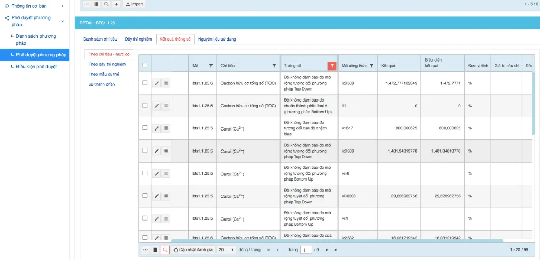Viewport: 540px width, 260px height.
Task: Open rows-per-page dropdown showing 20
Action: (x=227, y=249)
